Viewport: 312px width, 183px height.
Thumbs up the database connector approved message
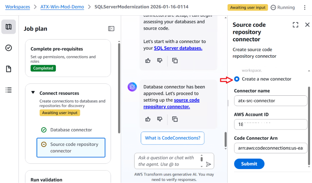click(148, 119)
